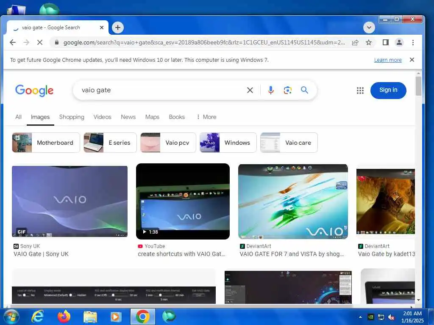Click the Chrome taskbar button

[142, 317]
